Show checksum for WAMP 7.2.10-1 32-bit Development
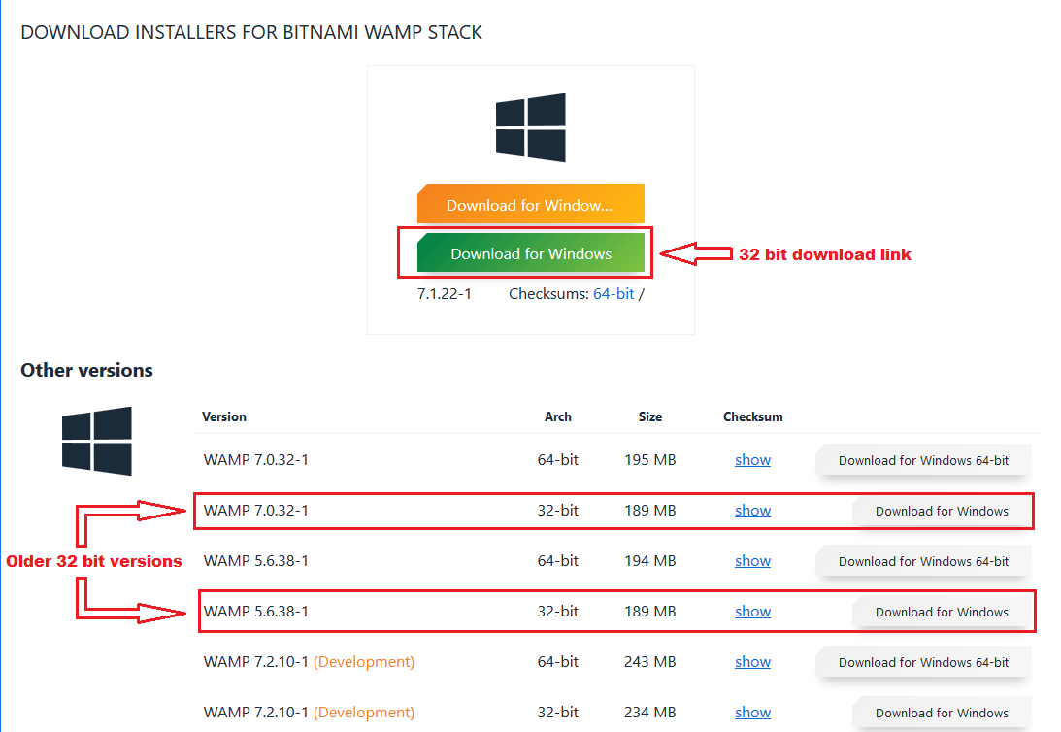This screenshot has width=1061, height=732. (x=752, y=713)
